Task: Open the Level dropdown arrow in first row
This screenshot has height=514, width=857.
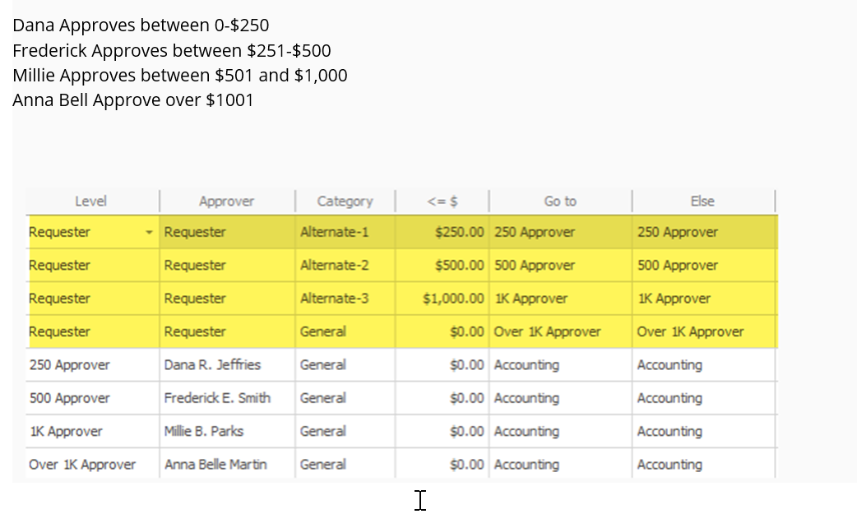Action: click(x=149, y=232)
